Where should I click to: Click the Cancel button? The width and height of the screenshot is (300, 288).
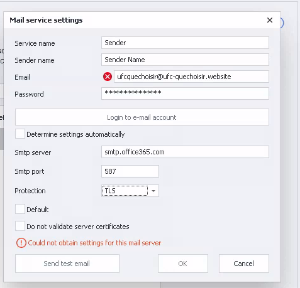(x=244, y=264)
